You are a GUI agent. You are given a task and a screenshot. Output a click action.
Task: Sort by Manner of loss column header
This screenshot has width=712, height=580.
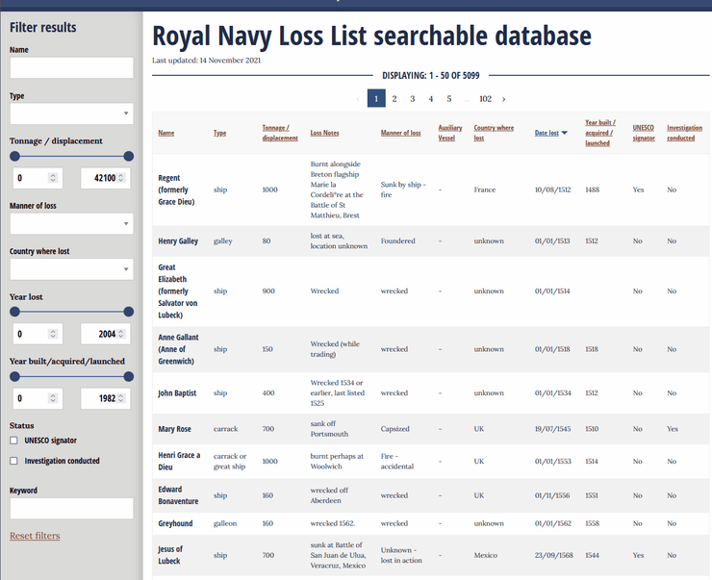(400, 133)
